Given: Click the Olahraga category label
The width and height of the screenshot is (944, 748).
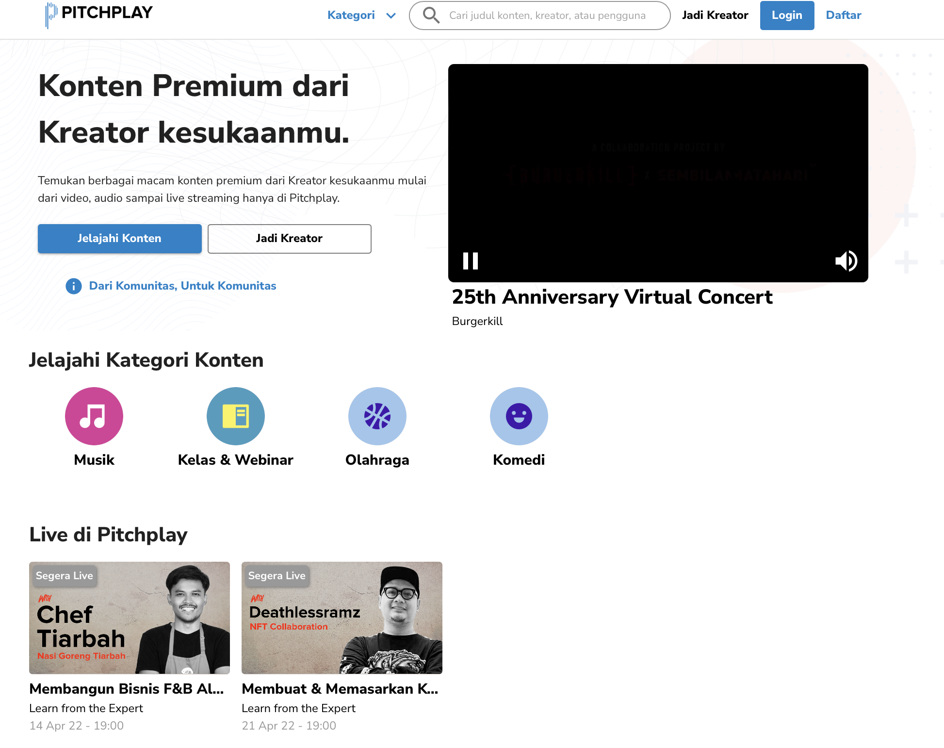Looking at the screenshot, I should coord(377,460).
